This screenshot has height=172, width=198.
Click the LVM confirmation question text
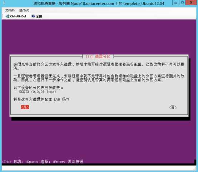(41, 99)
